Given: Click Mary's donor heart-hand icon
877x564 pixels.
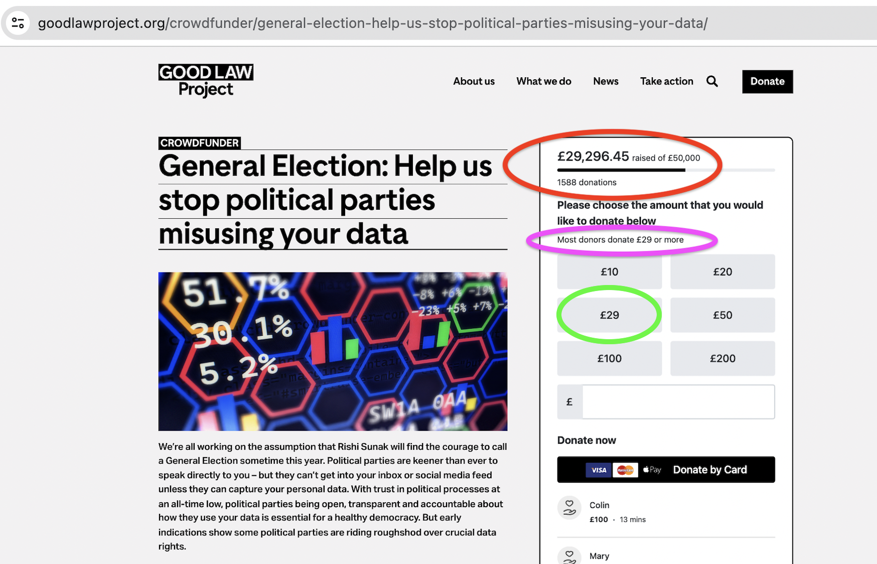Looking at the screenshot, I should tap(569, 556).
